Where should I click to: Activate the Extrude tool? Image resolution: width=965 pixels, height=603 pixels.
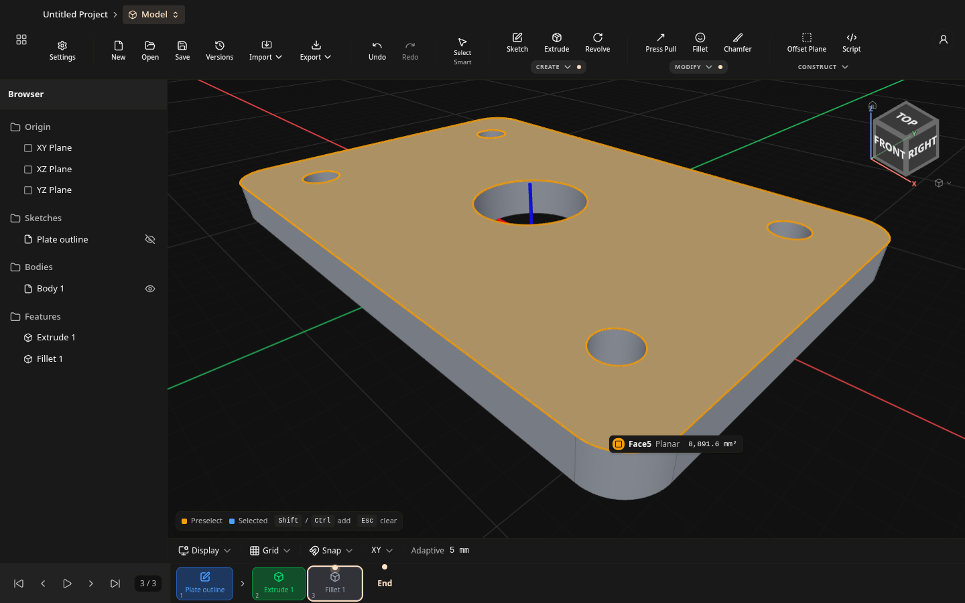[x=557, y=42]
